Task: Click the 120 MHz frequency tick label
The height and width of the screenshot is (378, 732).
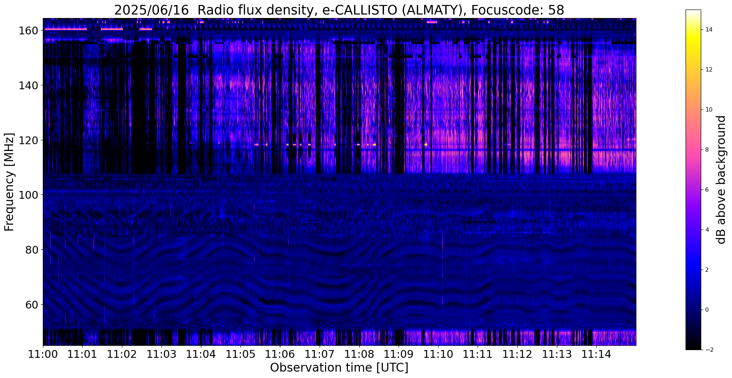Action: 29,140
